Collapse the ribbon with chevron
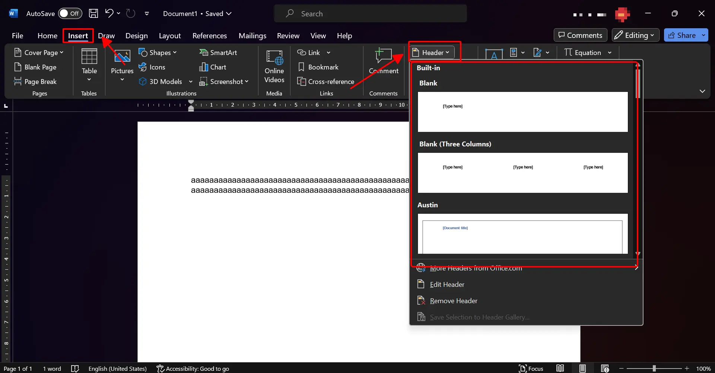 point(702,91)
